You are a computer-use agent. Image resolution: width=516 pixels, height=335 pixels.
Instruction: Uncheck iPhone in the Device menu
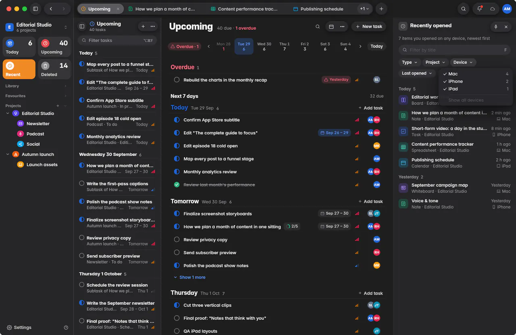point(476,81)
